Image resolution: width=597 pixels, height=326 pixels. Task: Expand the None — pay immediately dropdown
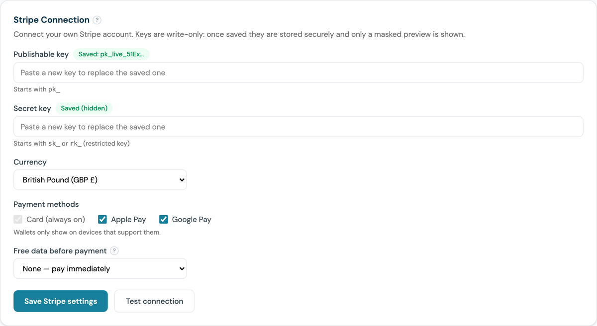point(100,268)
